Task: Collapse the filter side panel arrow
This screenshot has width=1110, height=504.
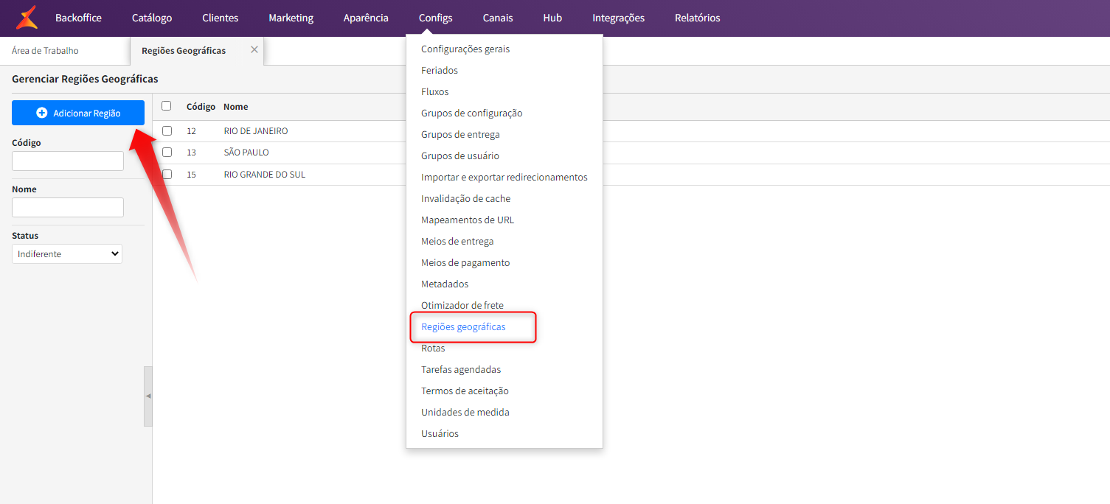Action: click(148, 396)
